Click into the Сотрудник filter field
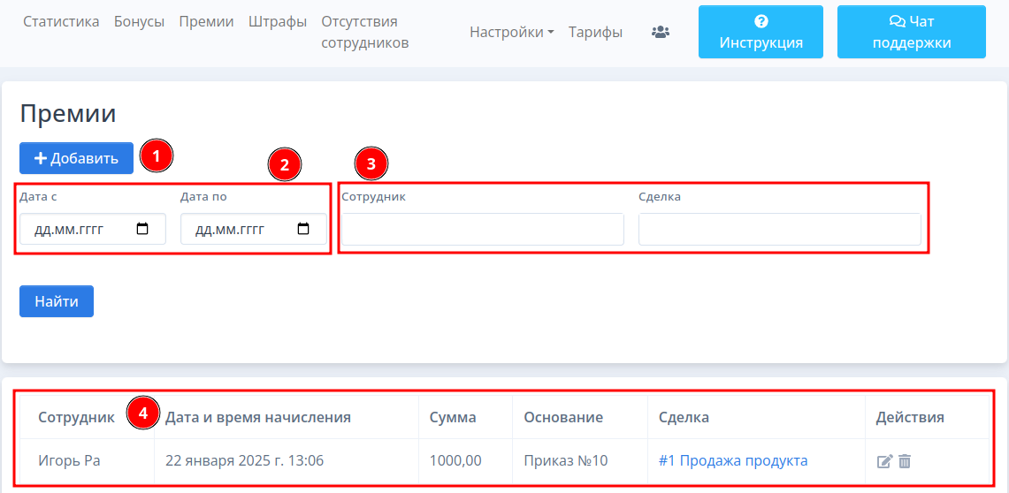This screenshot has height=493, width=1009. click(483, 230)
